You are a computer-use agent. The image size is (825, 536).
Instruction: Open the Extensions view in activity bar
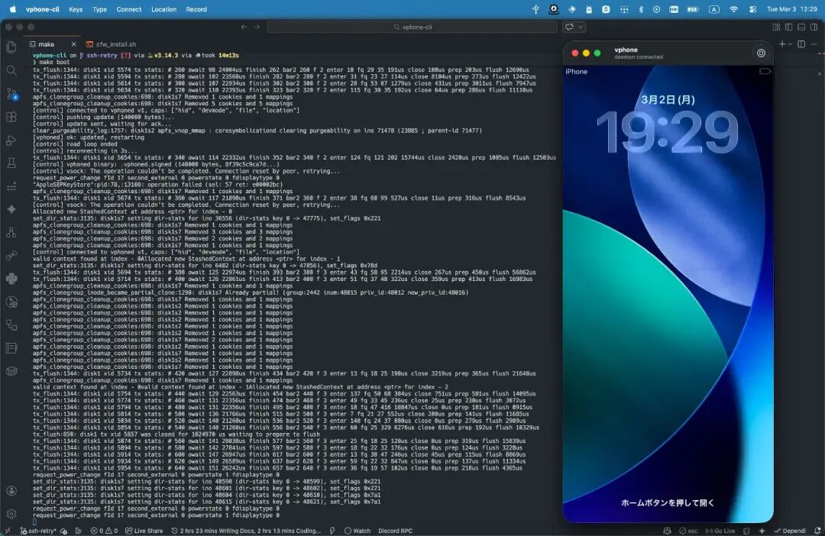11,117
